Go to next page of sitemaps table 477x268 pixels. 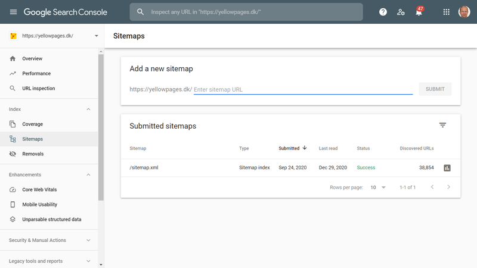pyautogui.click(x=449, y=187)
